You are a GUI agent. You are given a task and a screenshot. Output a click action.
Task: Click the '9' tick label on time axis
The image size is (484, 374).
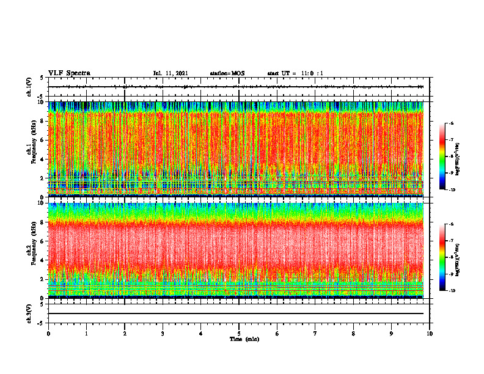tap(391, 334)
